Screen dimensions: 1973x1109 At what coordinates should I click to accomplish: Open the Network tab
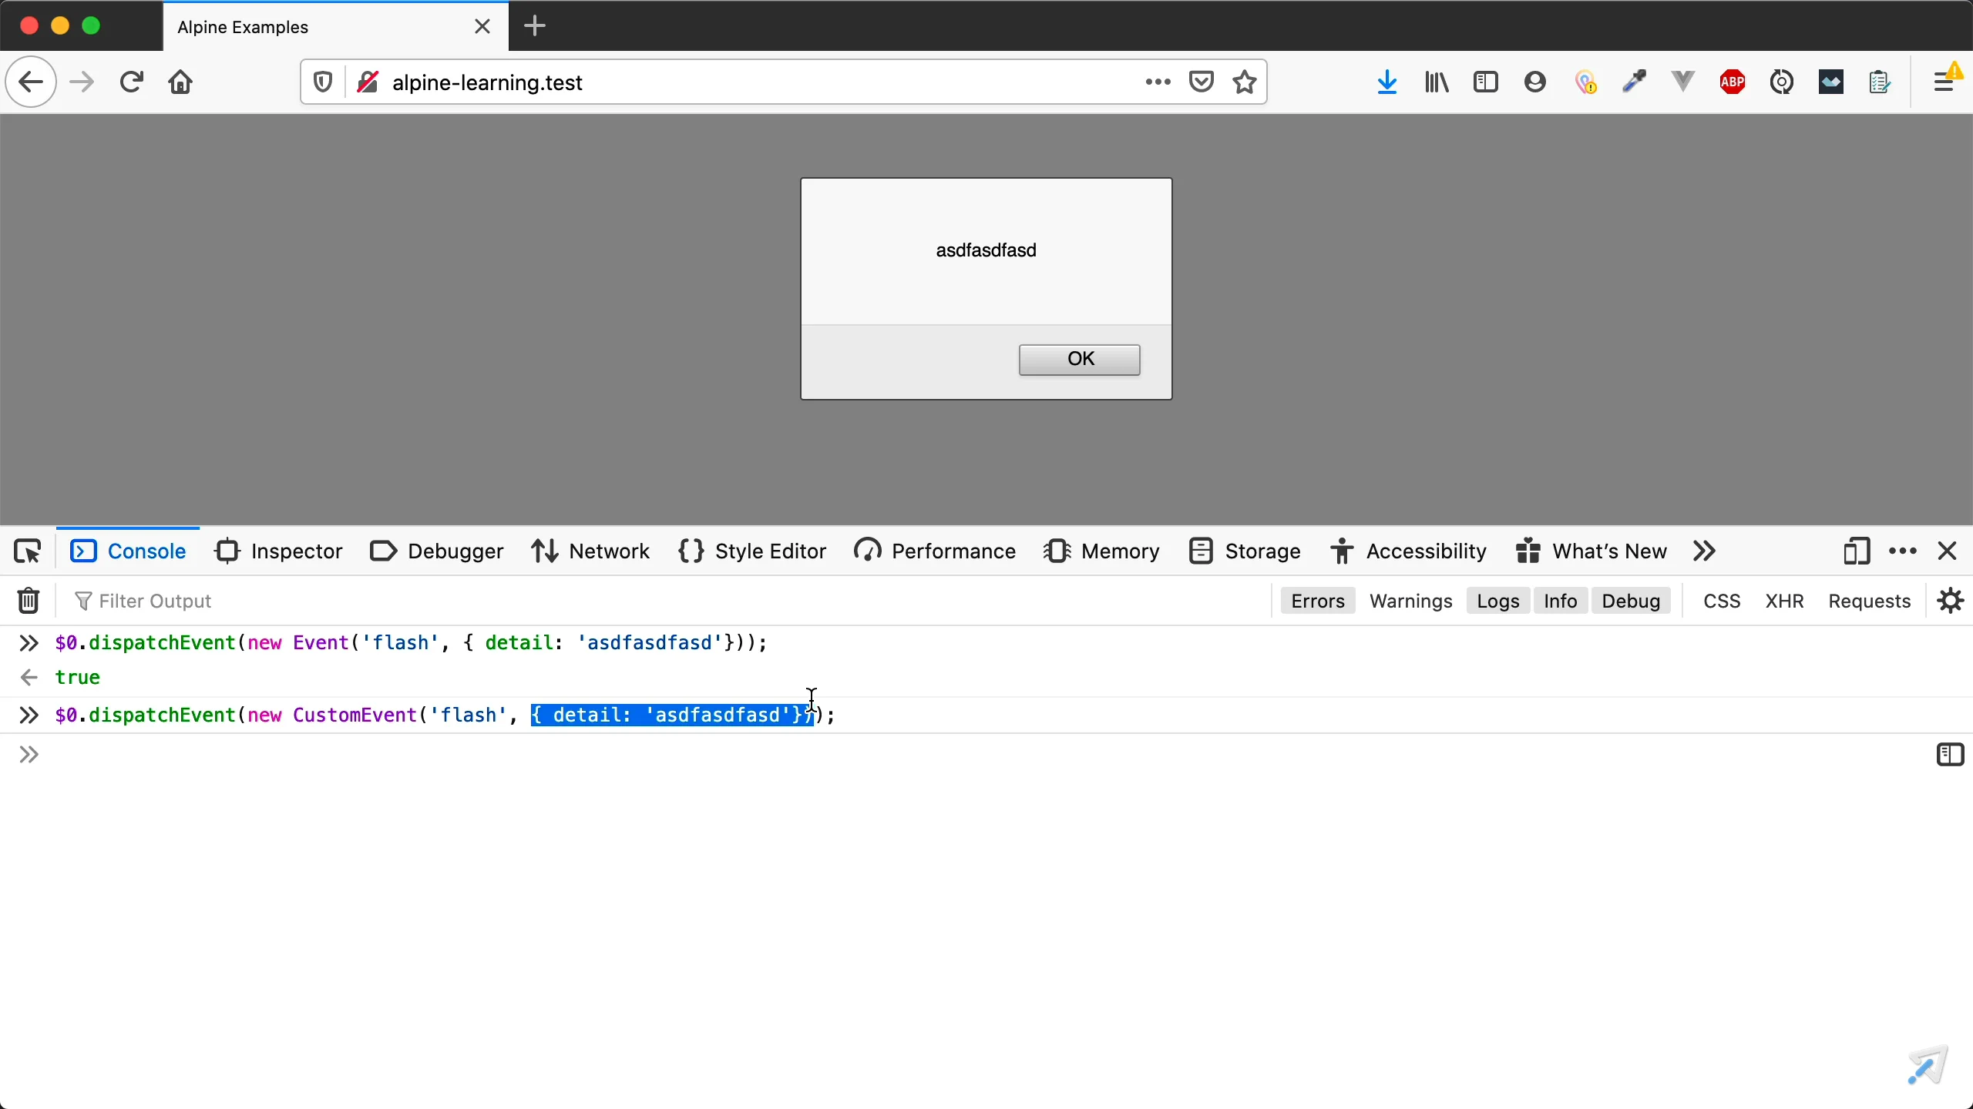[591, 551]
